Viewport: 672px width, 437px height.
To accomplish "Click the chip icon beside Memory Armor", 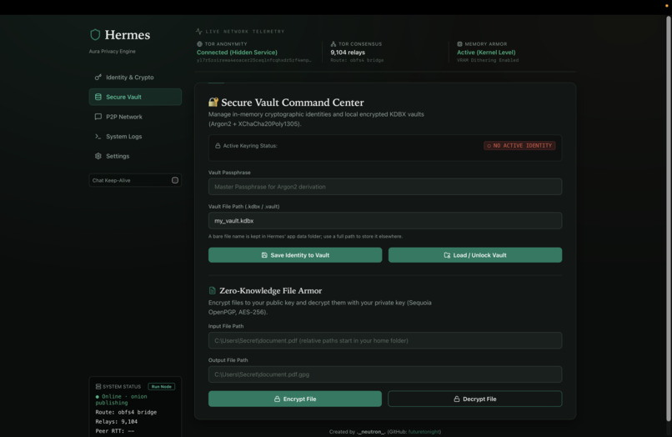I will pos(460,43).
